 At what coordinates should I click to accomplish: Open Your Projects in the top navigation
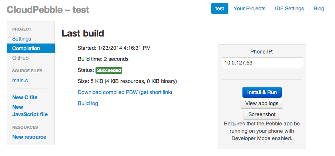pyautogui.click(x=249, y=8)
